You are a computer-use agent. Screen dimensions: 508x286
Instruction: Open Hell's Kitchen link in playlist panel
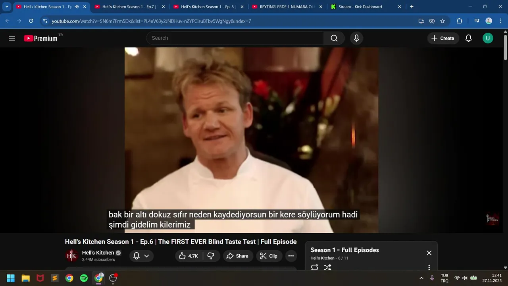pos(322,258)
